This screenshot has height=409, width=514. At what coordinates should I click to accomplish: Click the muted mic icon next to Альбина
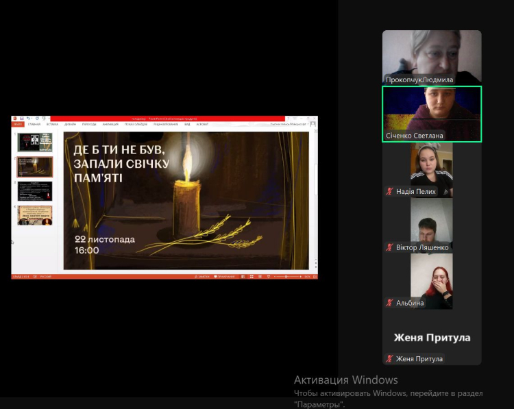pyautogui.click(x=389, y=303)
